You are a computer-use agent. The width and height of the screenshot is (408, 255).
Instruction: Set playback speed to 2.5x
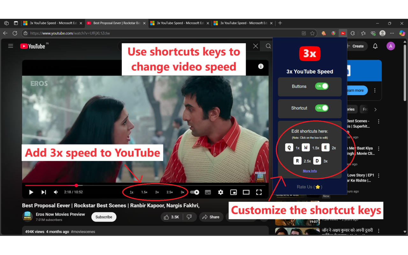[170, 192]
